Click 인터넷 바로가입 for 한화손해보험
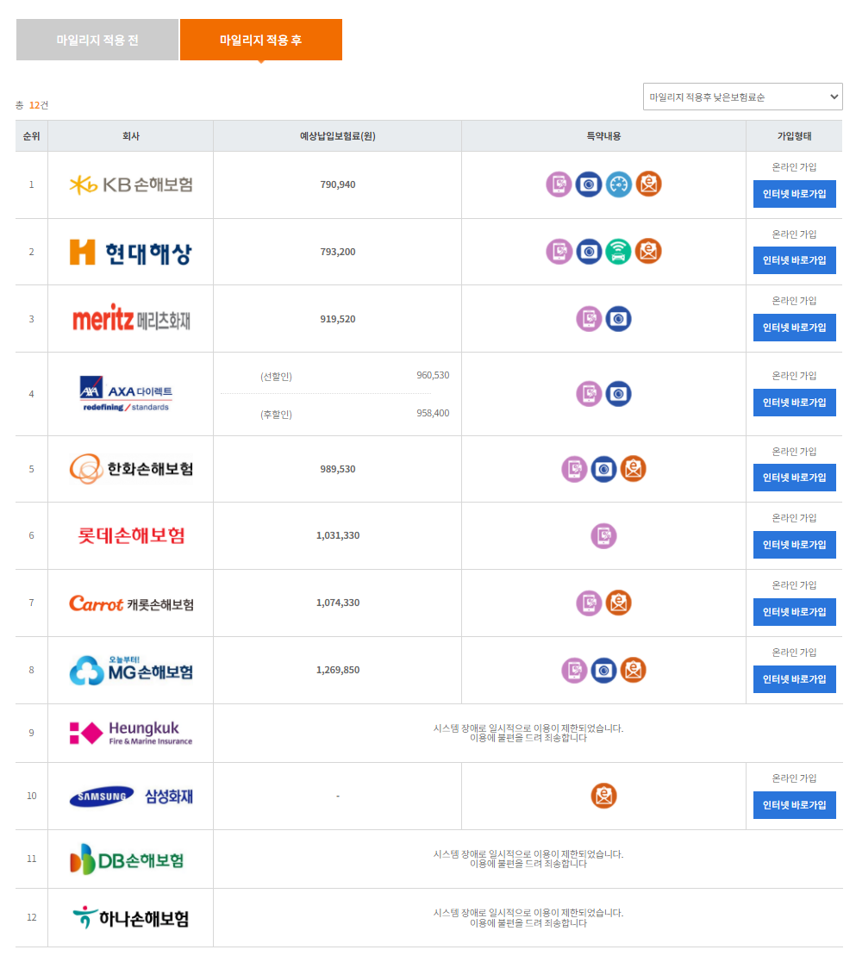This screenshot has width=856, height=956. click(795, 478)
